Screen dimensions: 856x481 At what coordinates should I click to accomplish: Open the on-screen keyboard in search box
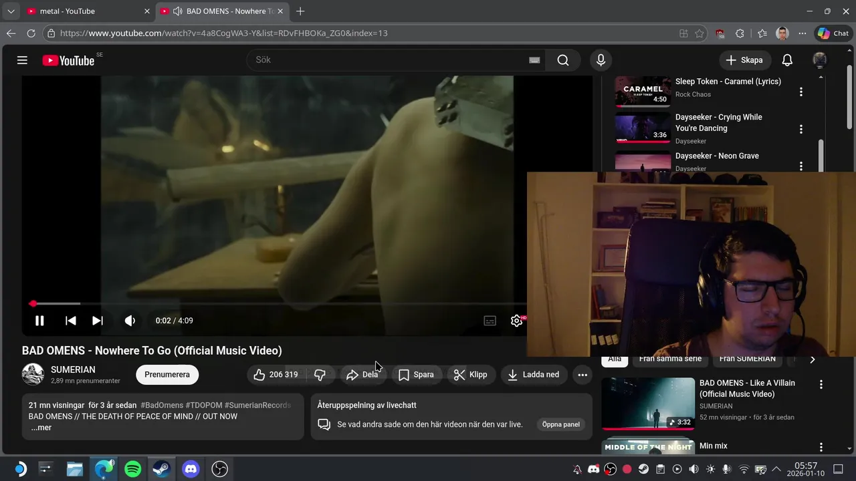coord(534,60)
